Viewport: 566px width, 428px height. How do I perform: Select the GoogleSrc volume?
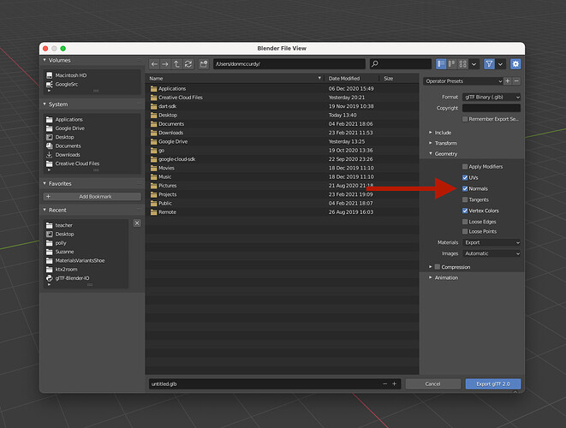(92, 85)
